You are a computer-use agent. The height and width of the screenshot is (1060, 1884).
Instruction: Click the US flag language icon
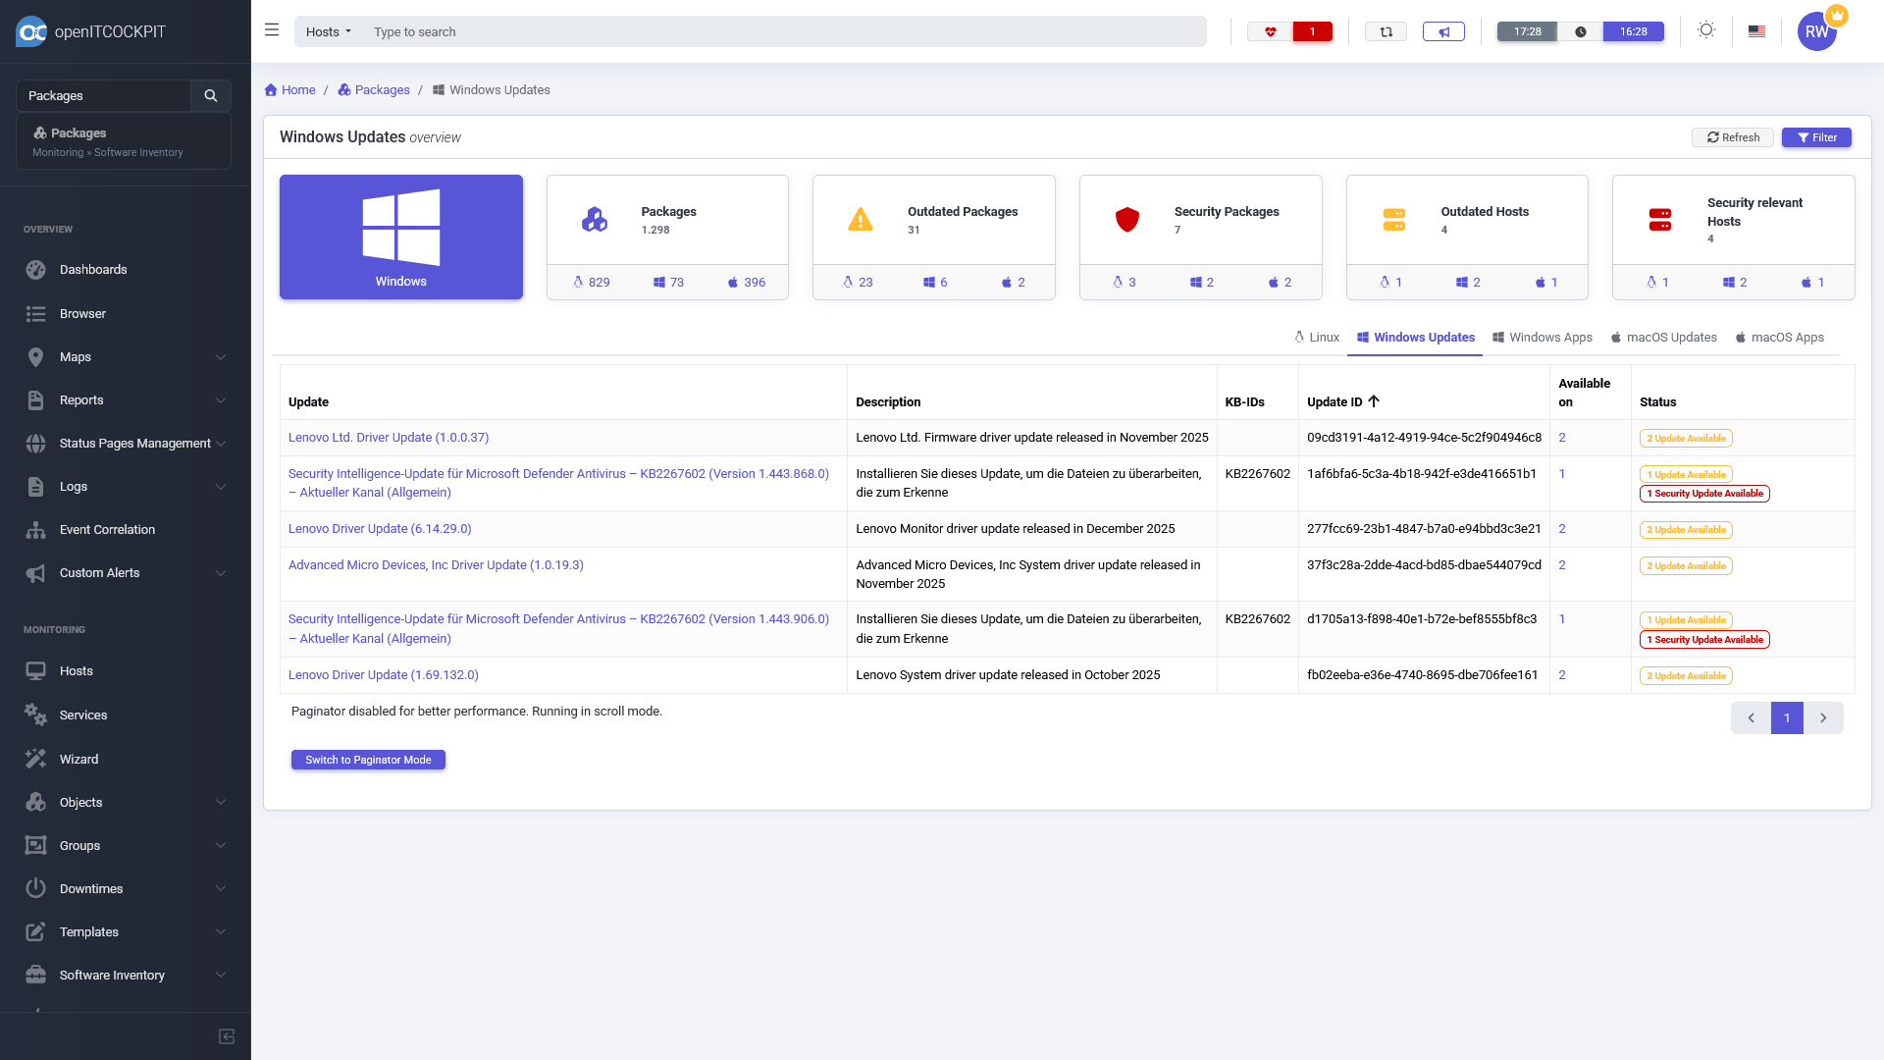(1756, 31)
